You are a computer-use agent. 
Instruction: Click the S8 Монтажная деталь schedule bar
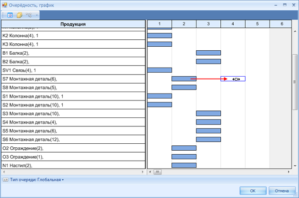pos(184,87)
